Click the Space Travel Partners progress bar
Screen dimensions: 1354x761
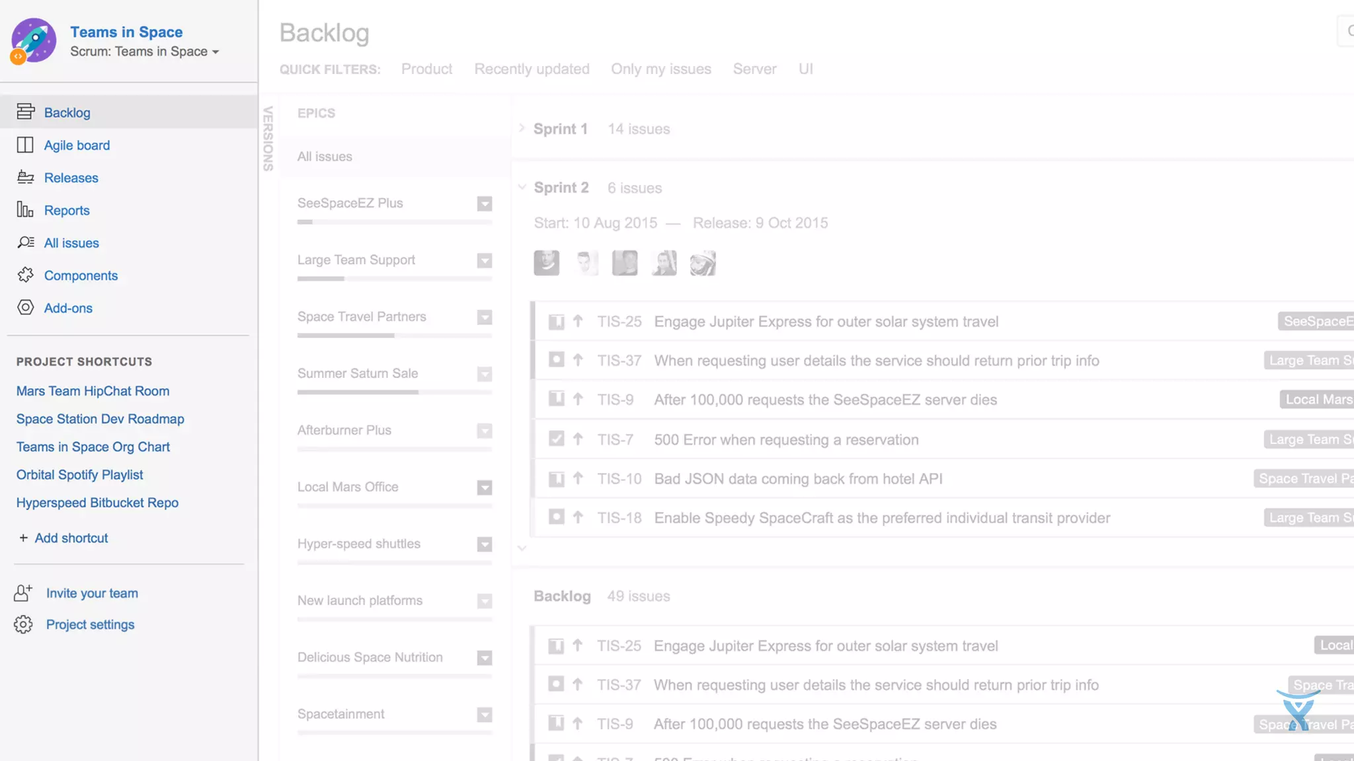point(394,336)
